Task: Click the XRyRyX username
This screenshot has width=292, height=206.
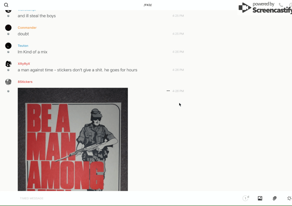Action: click(x=24, y=64)
